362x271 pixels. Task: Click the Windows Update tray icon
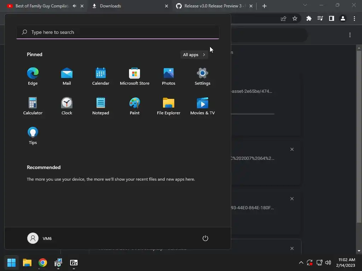pos(310,263)
